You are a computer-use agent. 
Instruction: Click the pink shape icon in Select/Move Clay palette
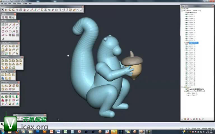tap(13, 100)
